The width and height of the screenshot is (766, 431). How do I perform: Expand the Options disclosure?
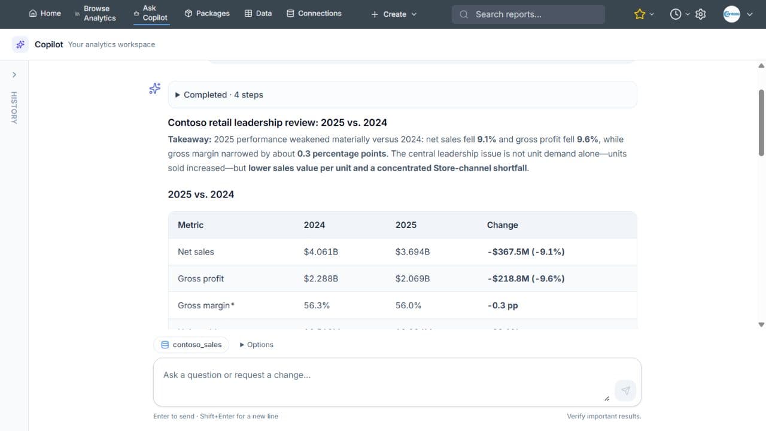click(x=256, y=345)
